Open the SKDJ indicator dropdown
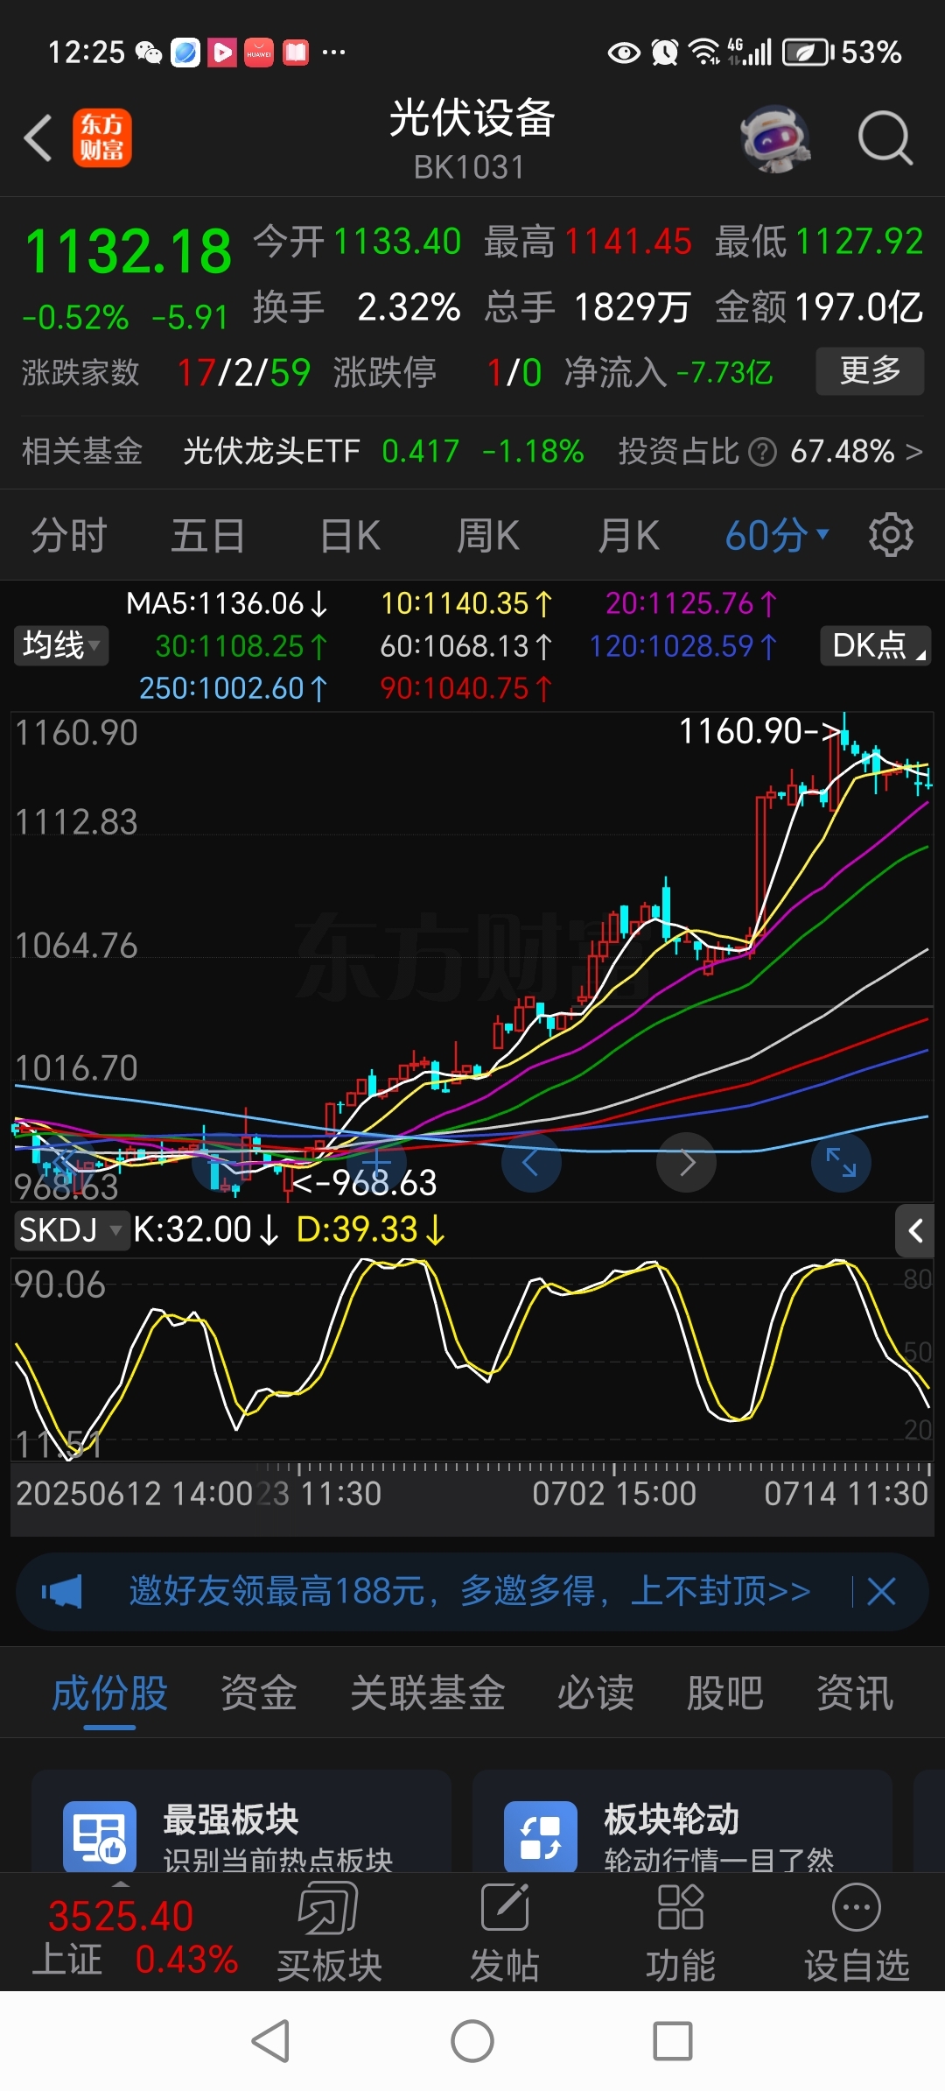The width and height of the screenshot is (945, 2091). [72, 1230]
